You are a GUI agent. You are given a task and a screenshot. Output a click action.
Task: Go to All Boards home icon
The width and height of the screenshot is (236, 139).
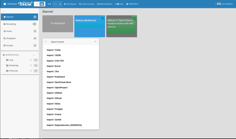(x=5, y=4)
